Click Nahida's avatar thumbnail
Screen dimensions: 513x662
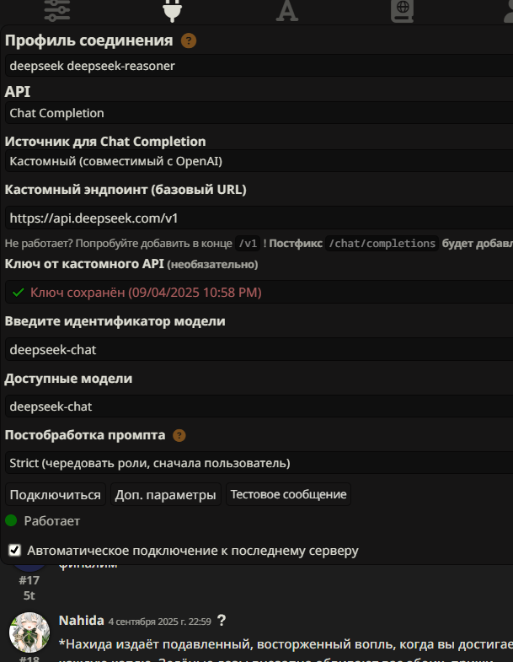(x=29, y=631)
